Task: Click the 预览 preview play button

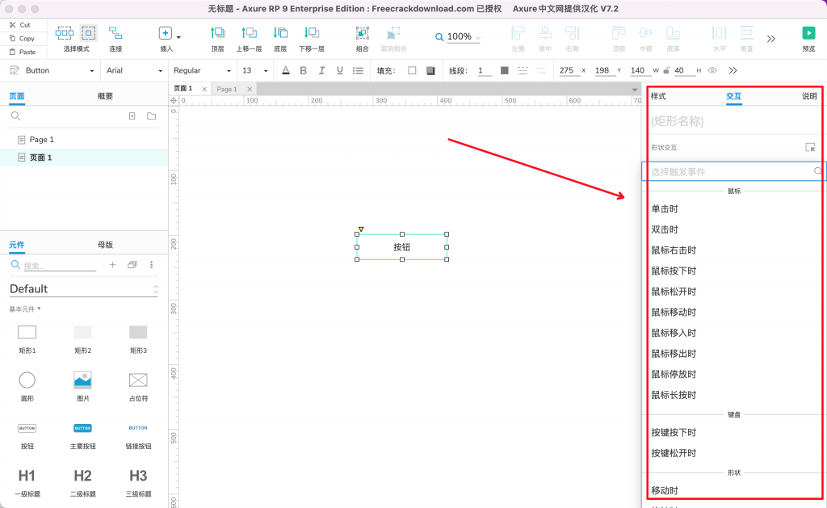Action: (x=808, y=34)
